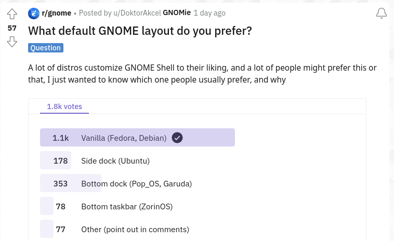Select Bottom taskbar (ZorinOS) poll option

click(127, 206)
